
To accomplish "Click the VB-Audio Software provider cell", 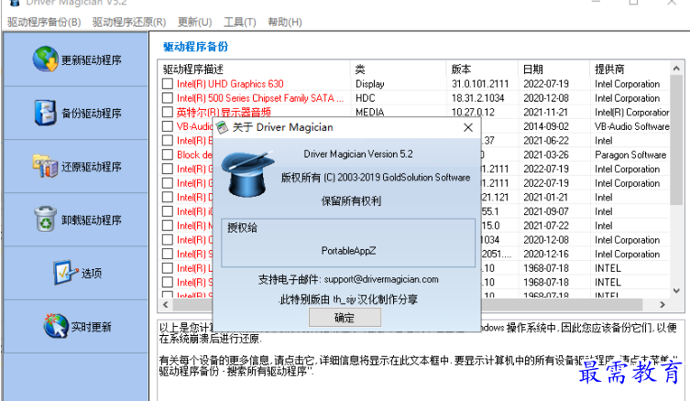I will pyautogui.click(x=632, y=126).
